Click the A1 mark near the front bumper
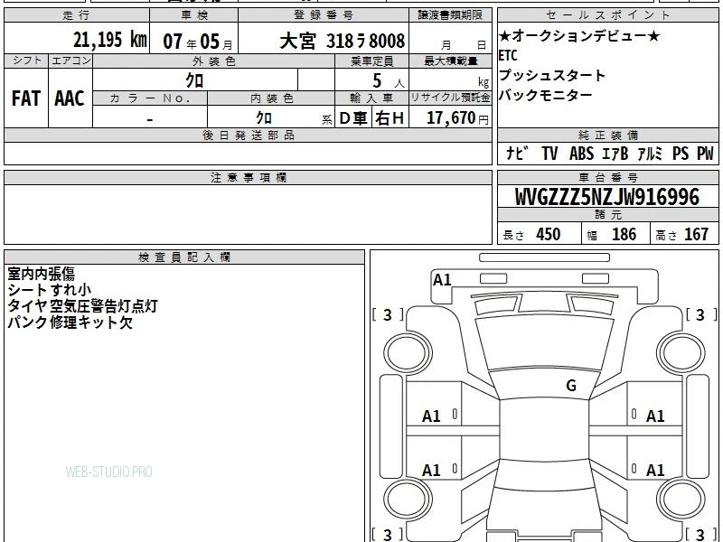 coord(442,280)
